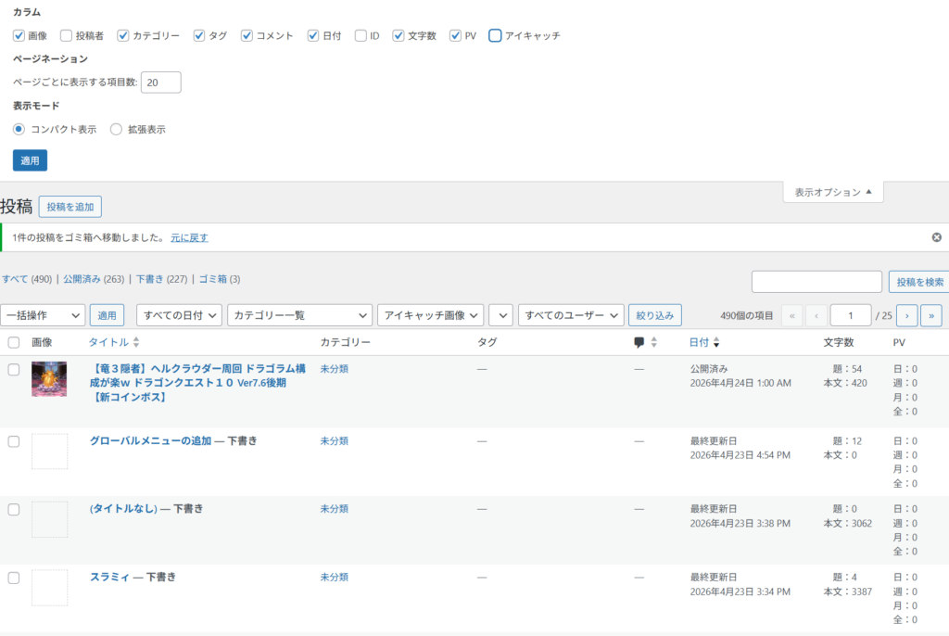This screenshot has height=636, width=949.
Task: Jump to last page double arrow
Action: (930, 315)
